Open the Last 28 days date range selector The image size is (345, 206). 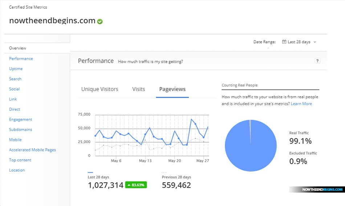(299, 42)
